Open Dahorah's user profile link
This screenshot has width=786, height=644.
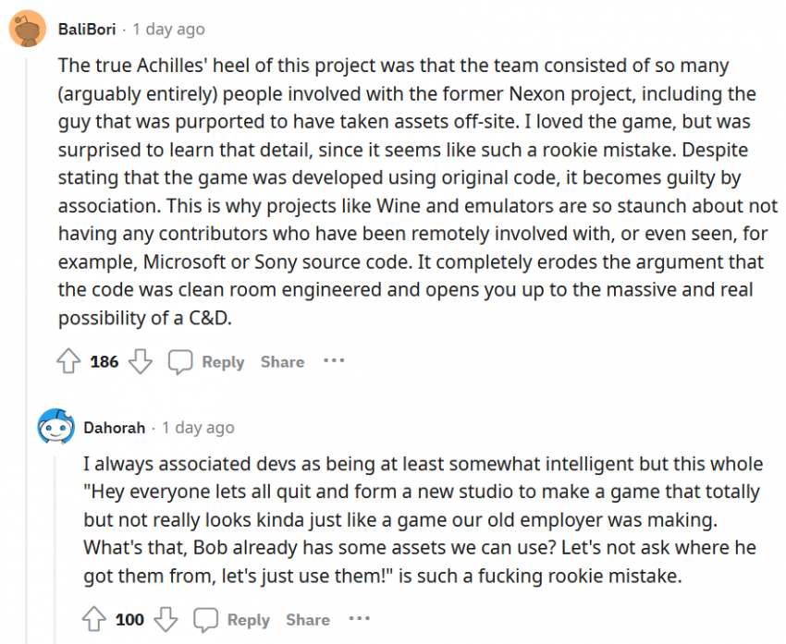click(115, 428)
